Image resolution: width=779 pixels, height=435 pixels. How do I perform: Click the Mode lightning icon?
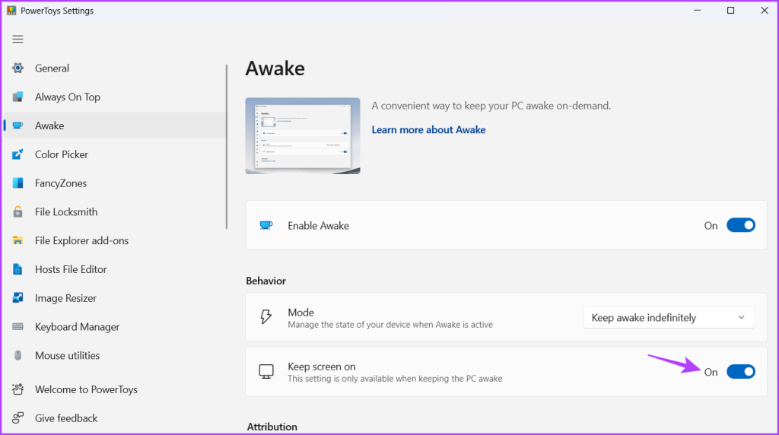pyautogui.click(x=266, y=317)
